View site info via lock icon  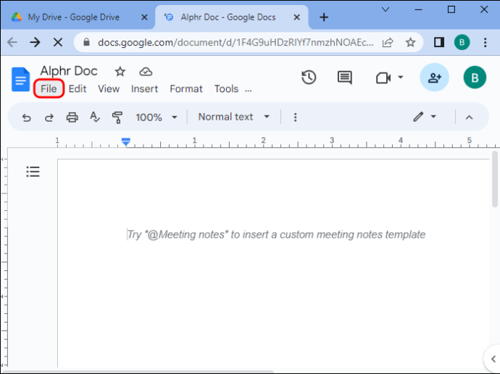click(86, 42)
